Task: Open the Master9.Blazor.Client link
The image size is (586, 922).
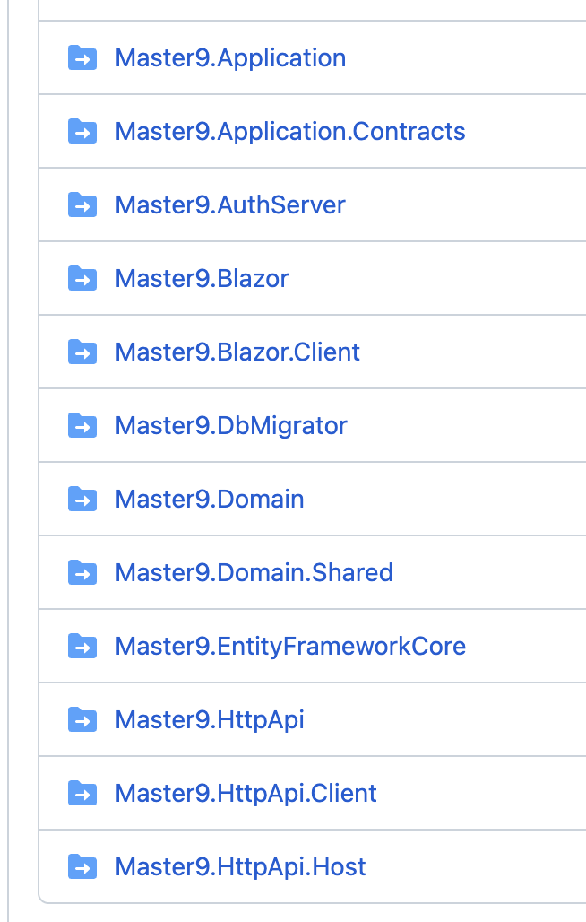Action: point(237,352)
